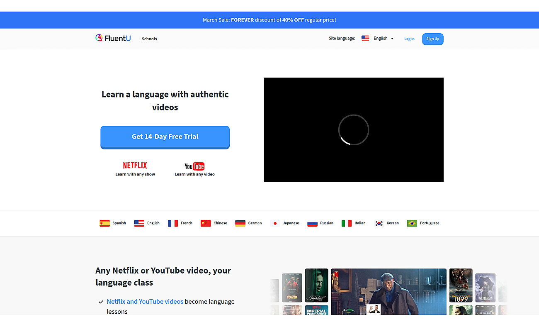Viewport: 539px width, 327px height.
Task: Click the 'Any Netflix or YouTube video' heading
Action: click(163, 276)
